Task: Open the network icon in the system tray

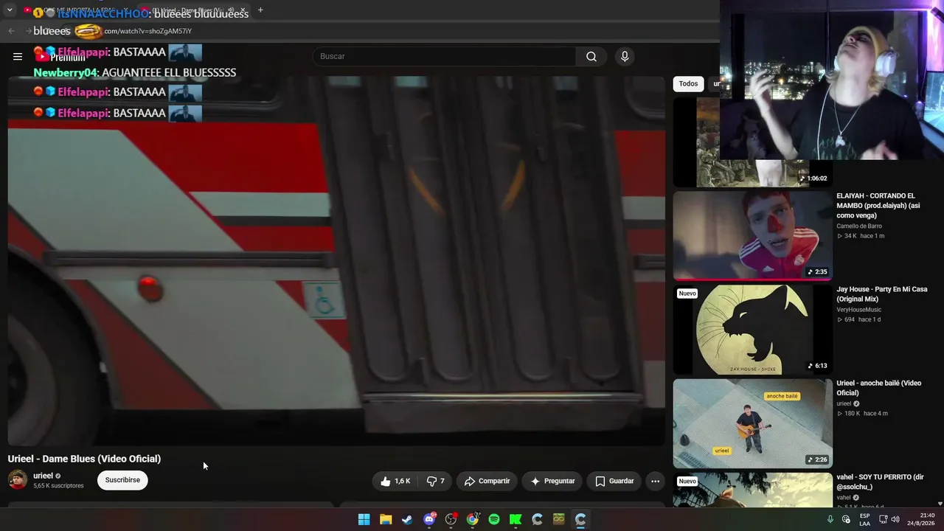Action: click(883, 519)
